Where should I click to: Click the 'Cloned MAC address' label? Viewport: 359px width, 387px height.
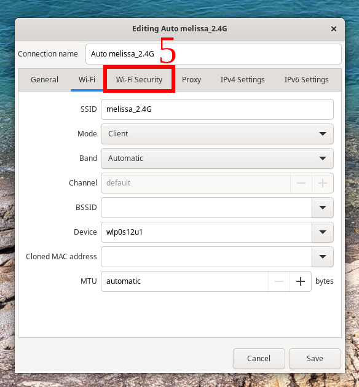tap(61, 256)
